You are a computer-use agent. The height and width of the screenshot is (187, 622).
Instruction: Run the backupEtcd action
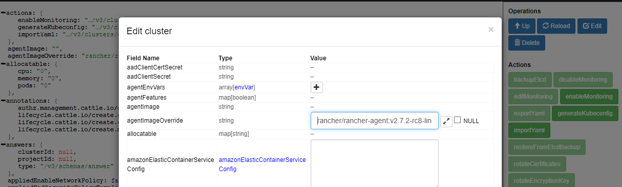(x=529, y=80)
